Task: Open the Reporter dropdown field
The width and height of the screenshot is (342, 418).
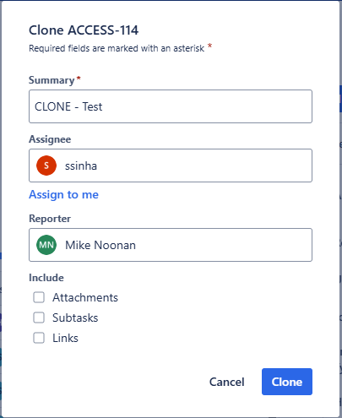Action: click(171, 245)
